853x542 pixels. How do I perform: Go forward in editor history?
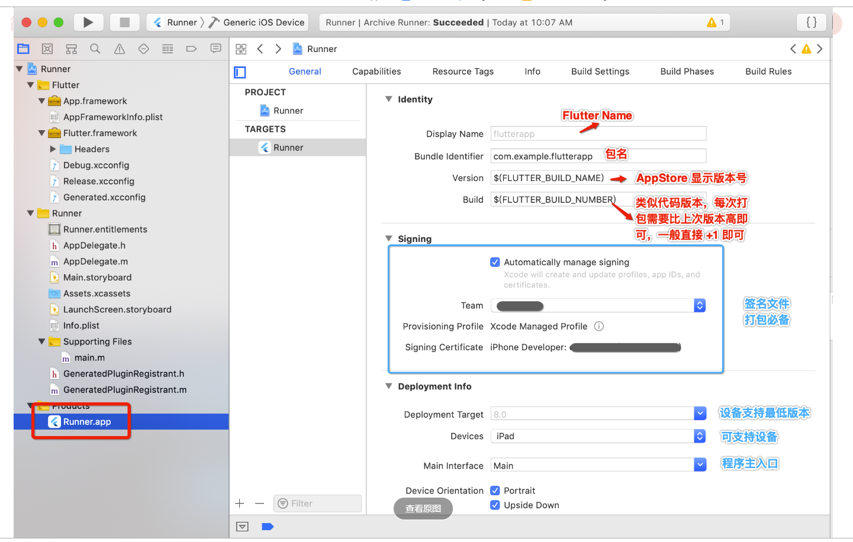(x=278, y=49)
